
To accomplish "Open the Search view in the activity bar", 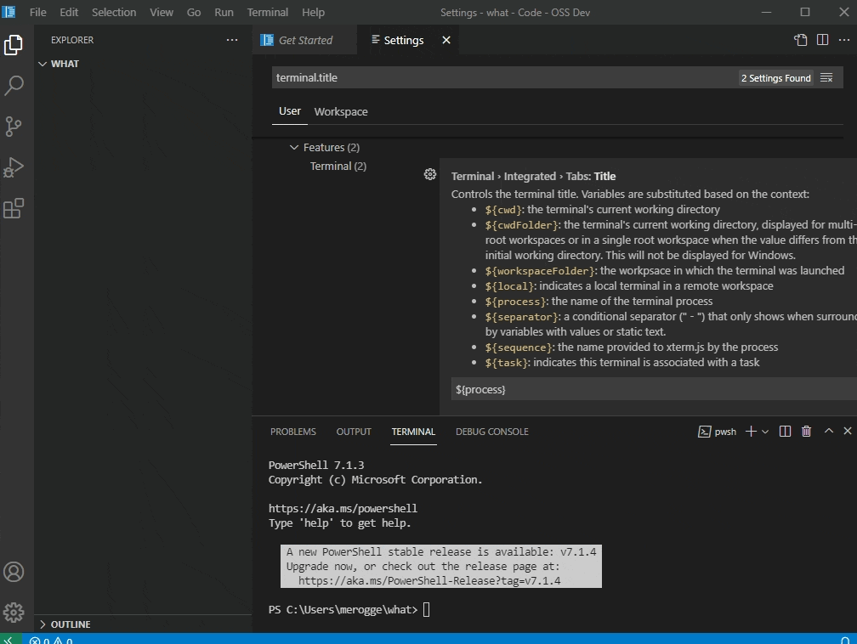I will point(14,85).
